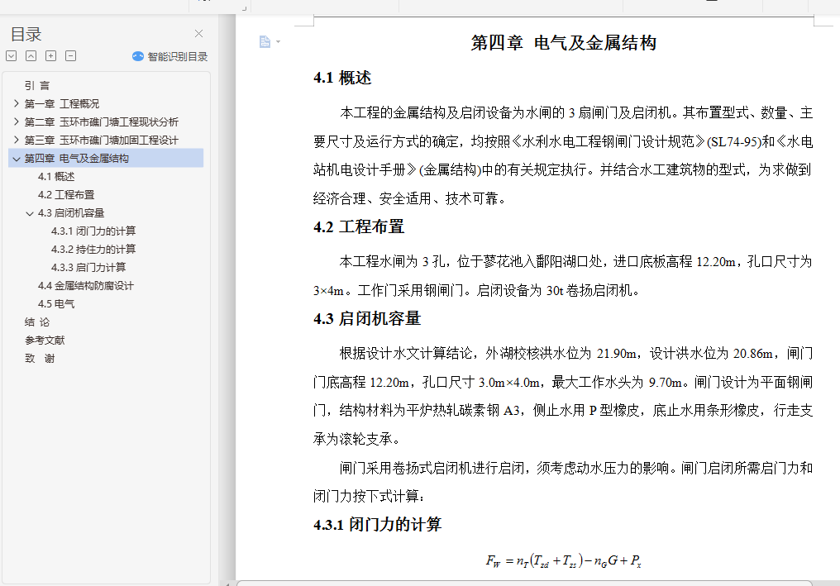
Task: Close the 目录 navigation panel
Action: tap(198, 34)
